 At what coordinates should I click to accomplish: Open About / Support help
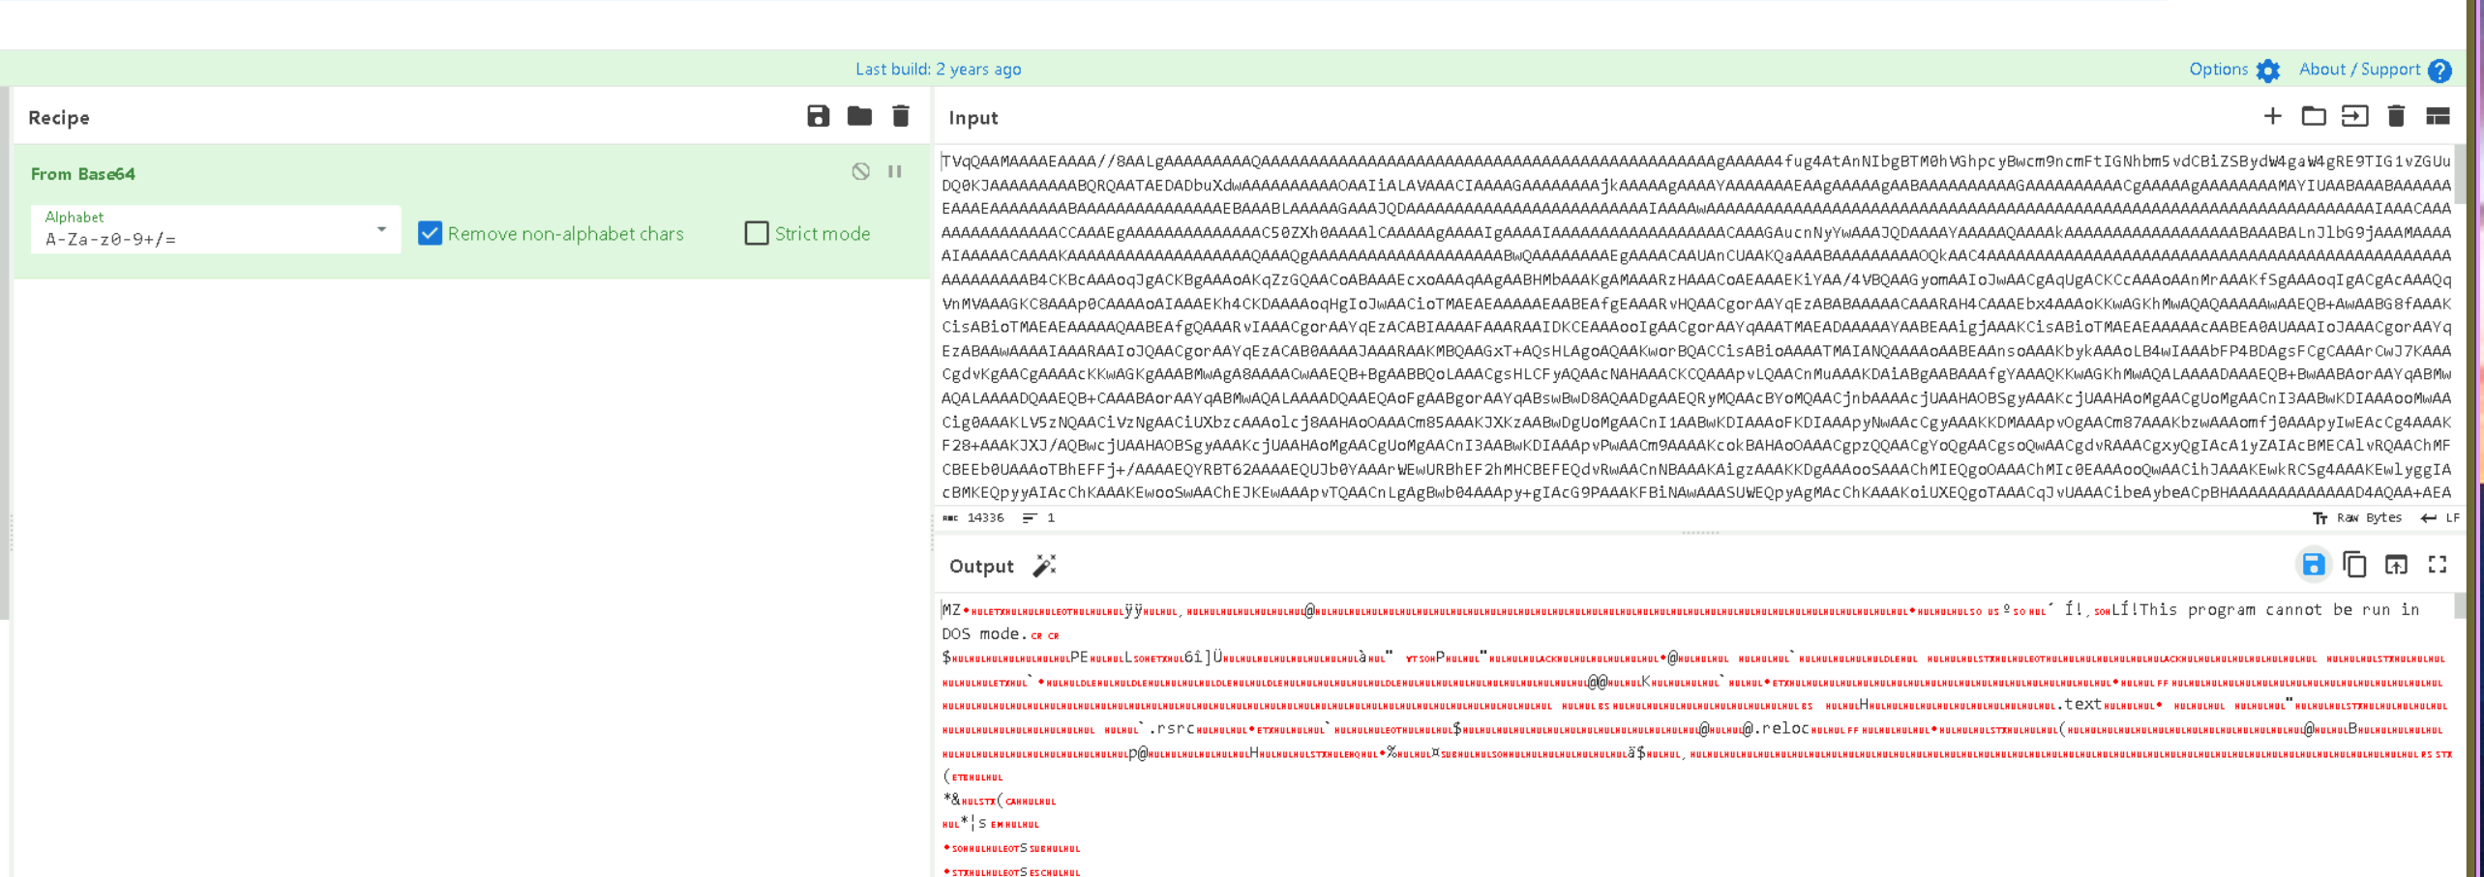(x=2374, y=70)
